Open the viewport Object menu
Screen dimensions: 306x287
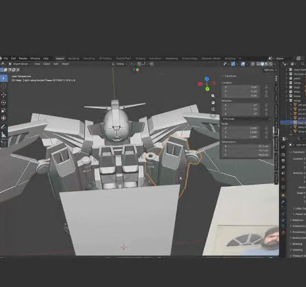tap(65, 64)
